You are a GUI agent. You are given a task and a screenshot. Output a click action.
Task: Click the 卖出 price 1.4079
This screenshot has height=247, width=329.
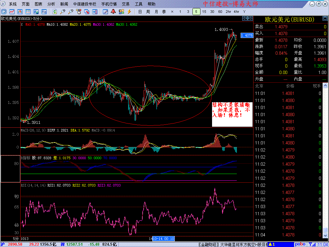pyautogui.click(x=281, y=27)
